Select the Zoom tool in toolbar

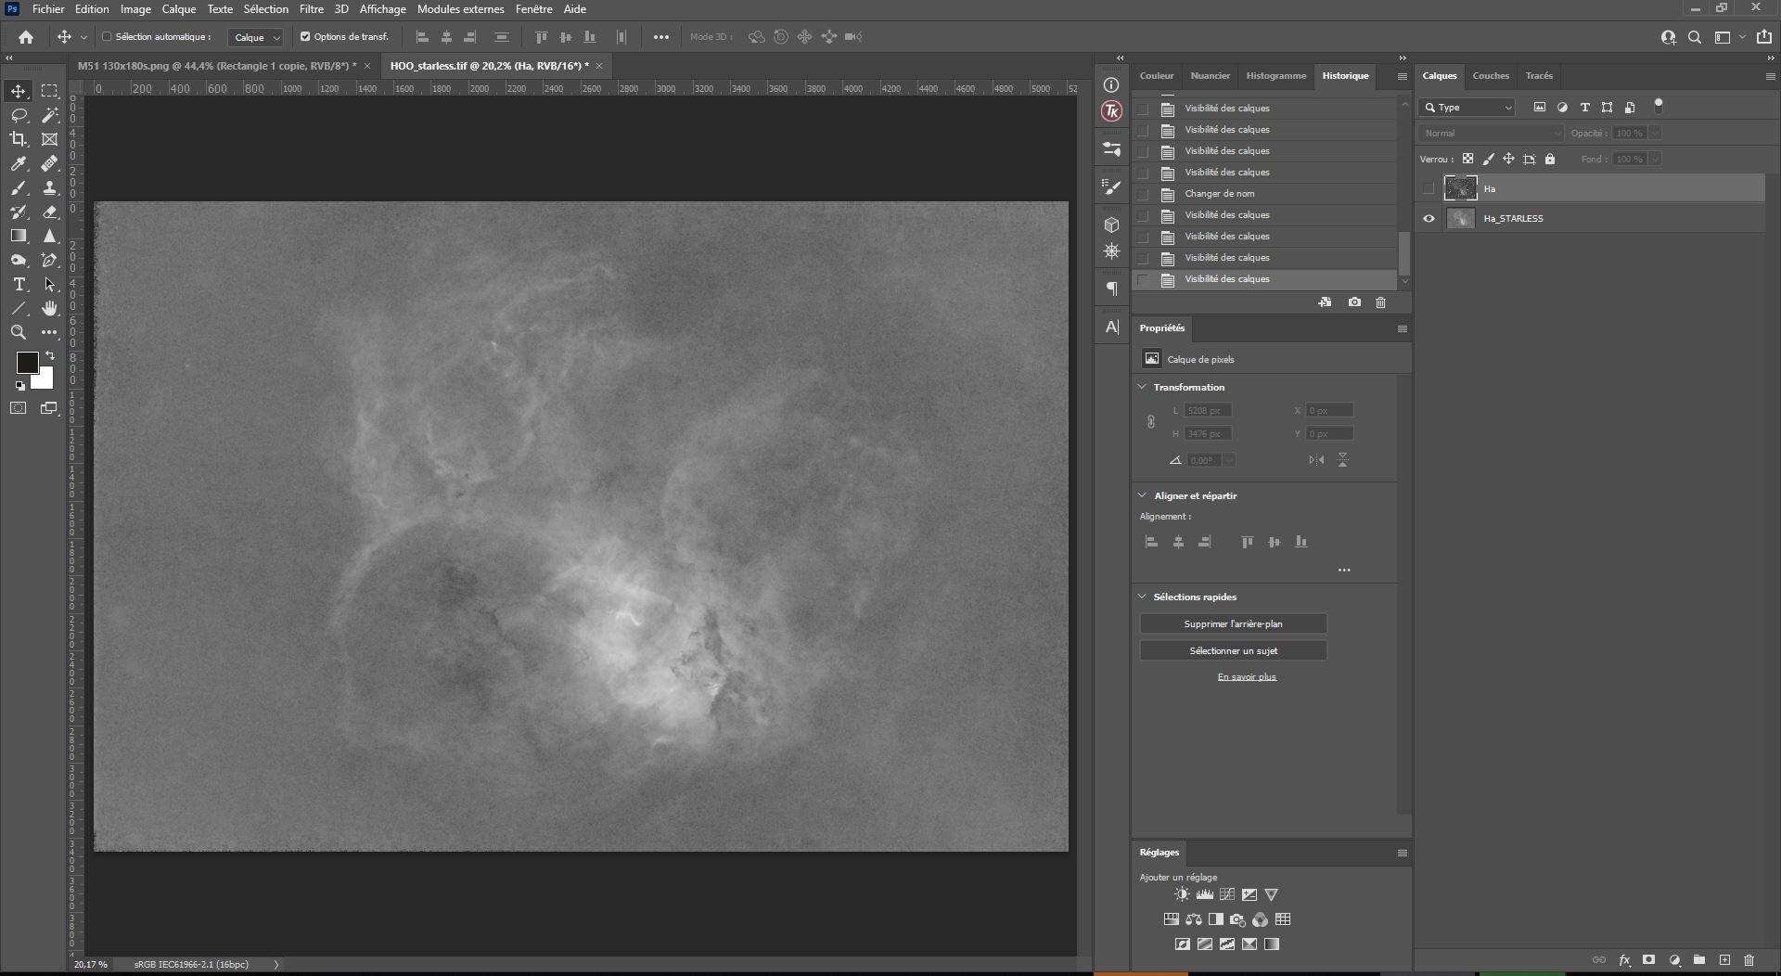19,332
